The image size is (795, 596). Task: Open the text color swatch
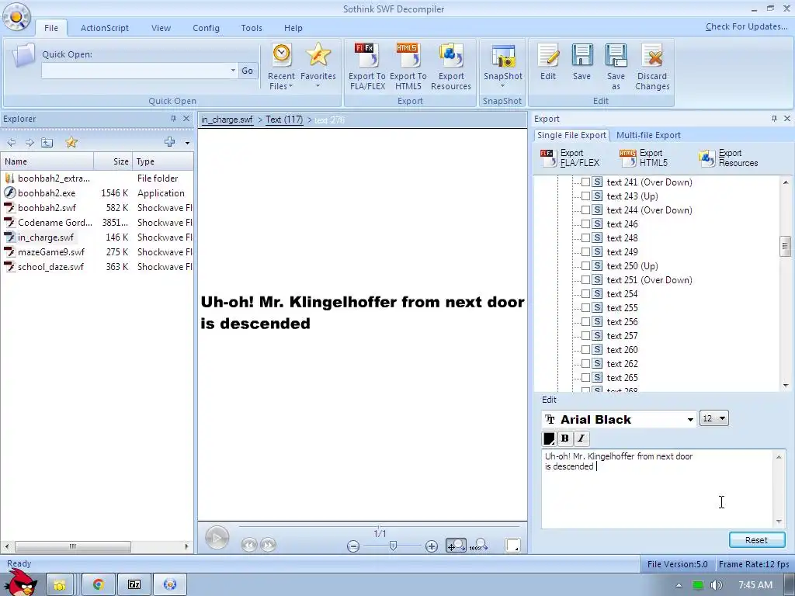(549, 438)
